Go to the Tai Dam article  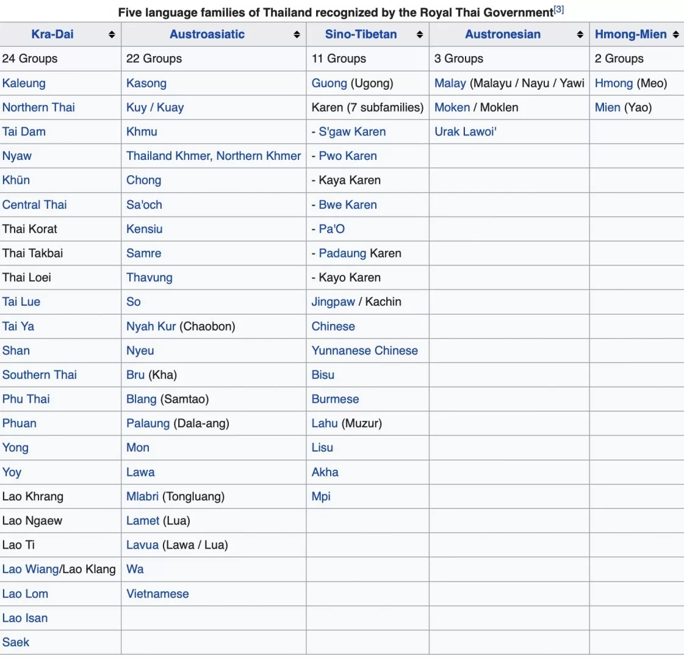point(24,132)
